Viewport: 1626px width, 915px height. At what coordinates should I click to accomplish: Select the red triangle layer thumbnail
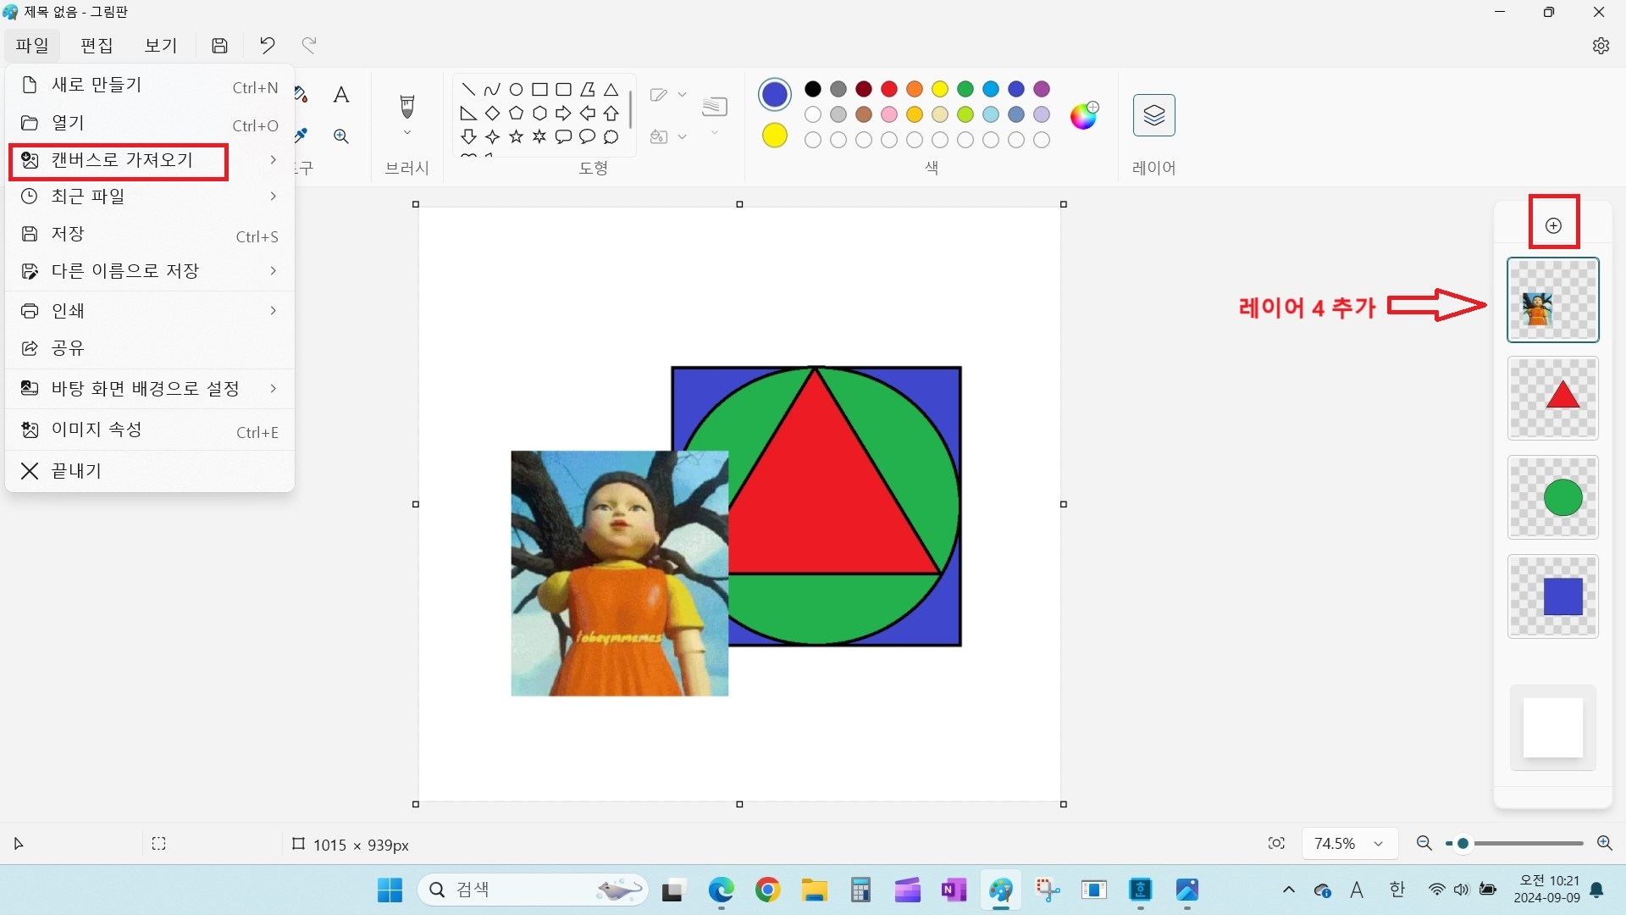click(1553, 398)
